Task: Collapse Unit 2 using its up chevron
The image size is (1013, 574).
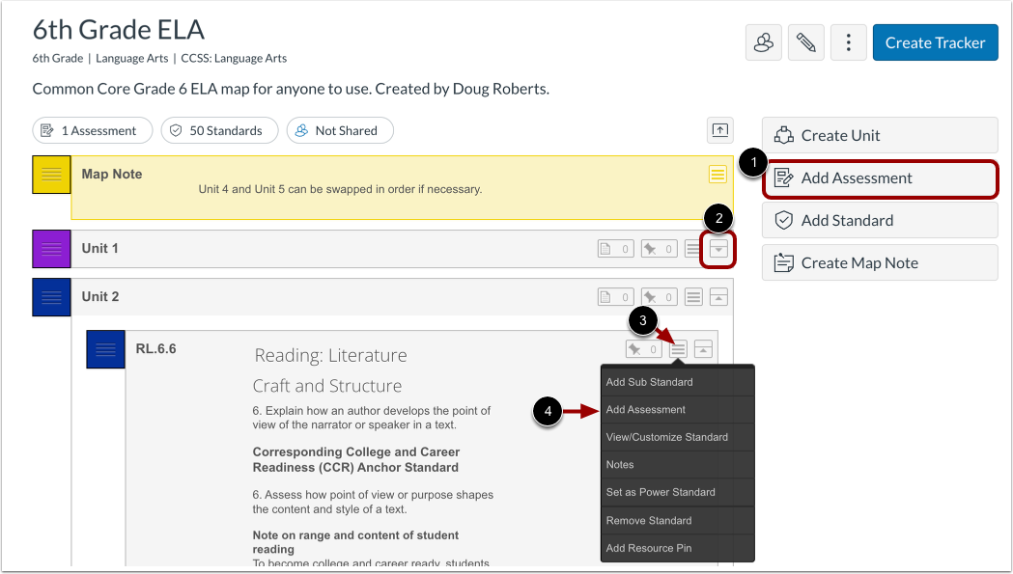Action: tap(718, 296)
